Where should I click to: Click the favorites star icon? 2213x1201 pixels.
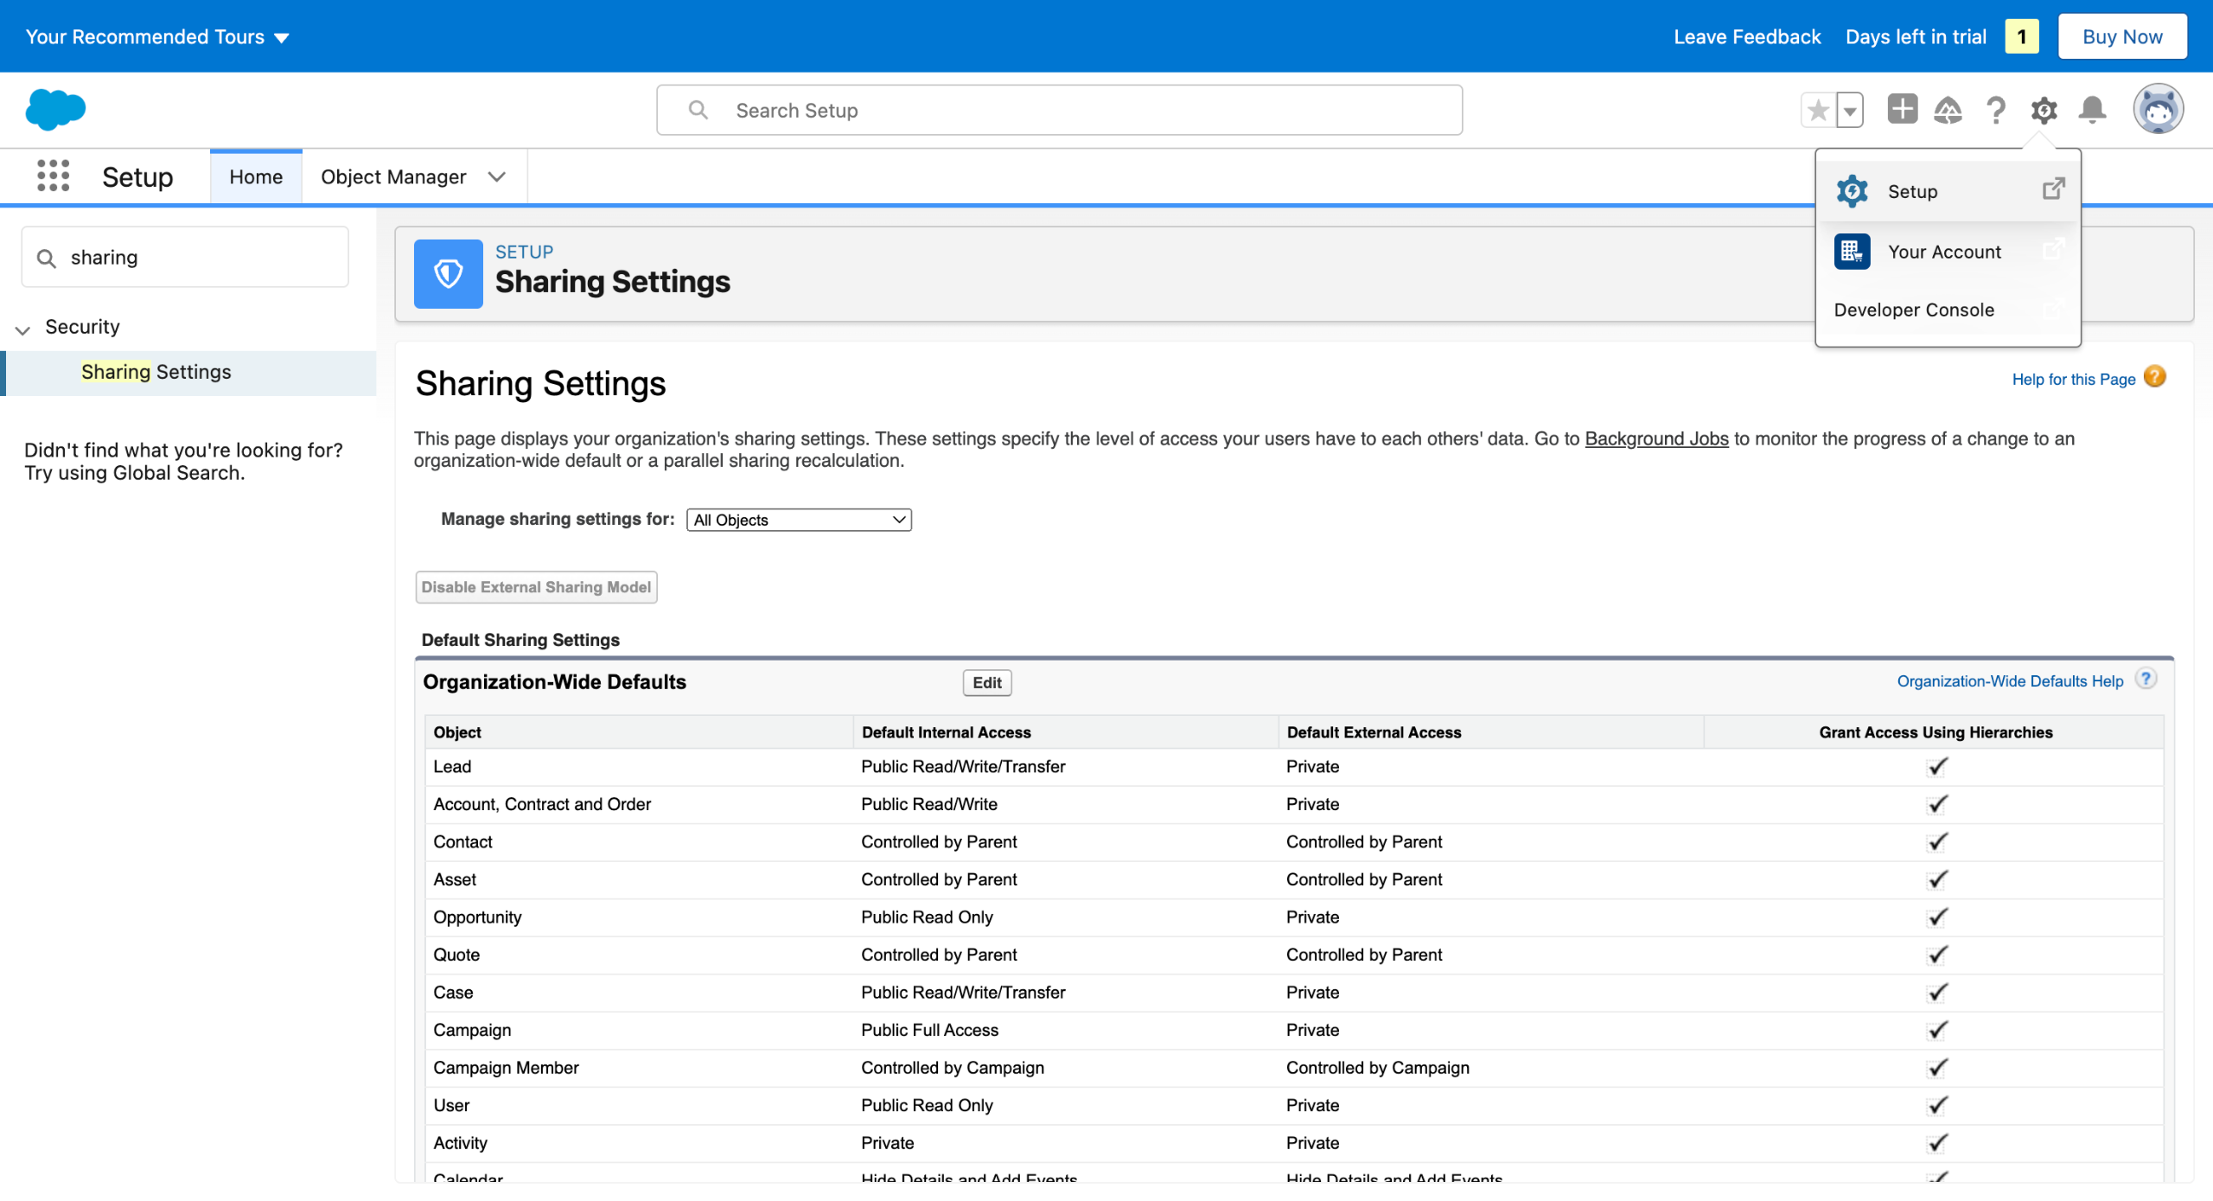1818,110
